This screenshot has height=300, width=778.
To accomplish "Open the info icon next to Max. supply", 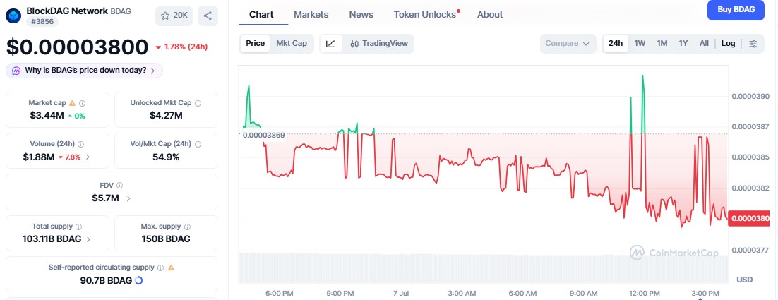I will (187, 227).
